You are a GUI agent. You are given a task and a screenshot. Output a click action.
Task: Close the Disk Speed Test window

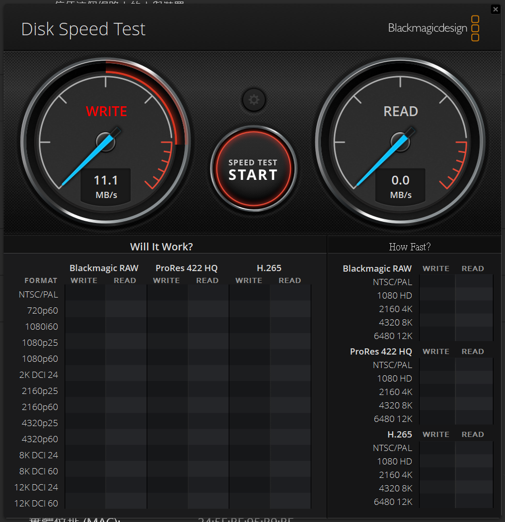click(x=496, y=9)
